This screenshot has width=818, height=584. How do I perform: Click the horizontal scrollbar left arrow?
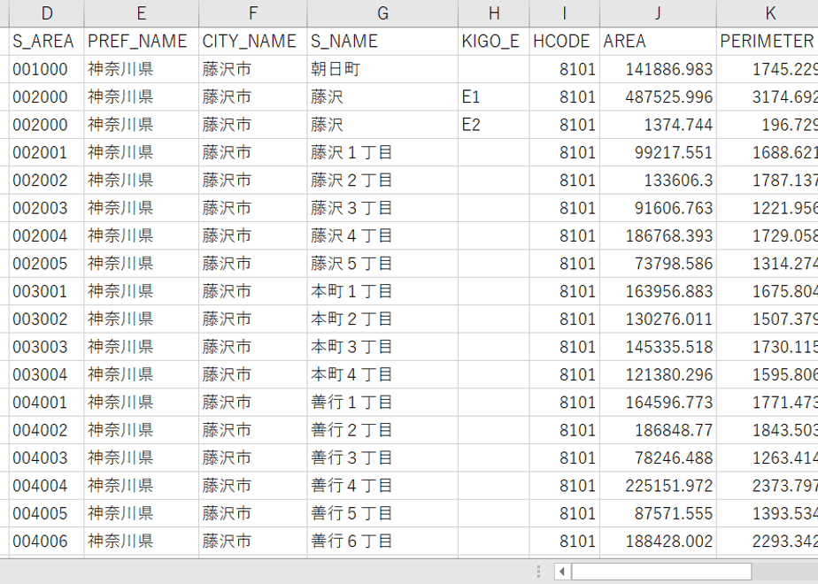point(562,572)
